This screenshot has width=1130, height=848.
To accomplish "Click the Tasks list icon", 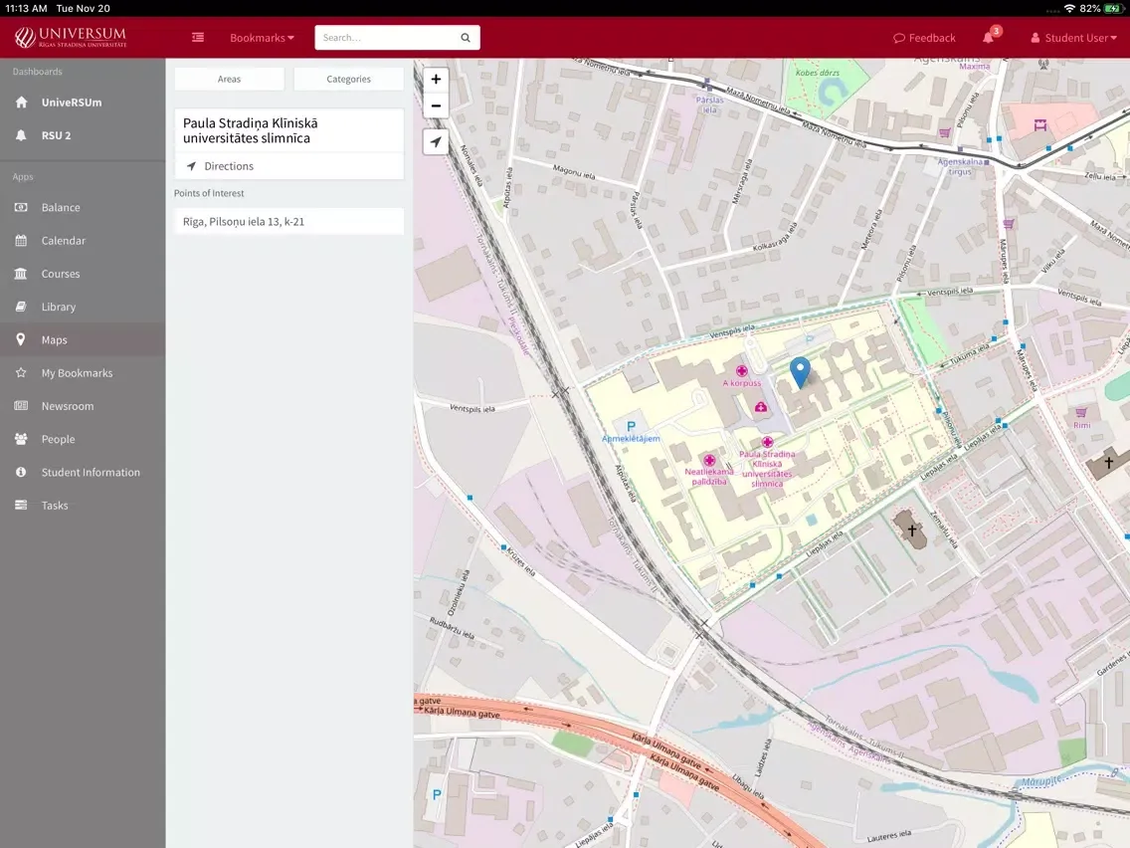I will click(21, 506).
